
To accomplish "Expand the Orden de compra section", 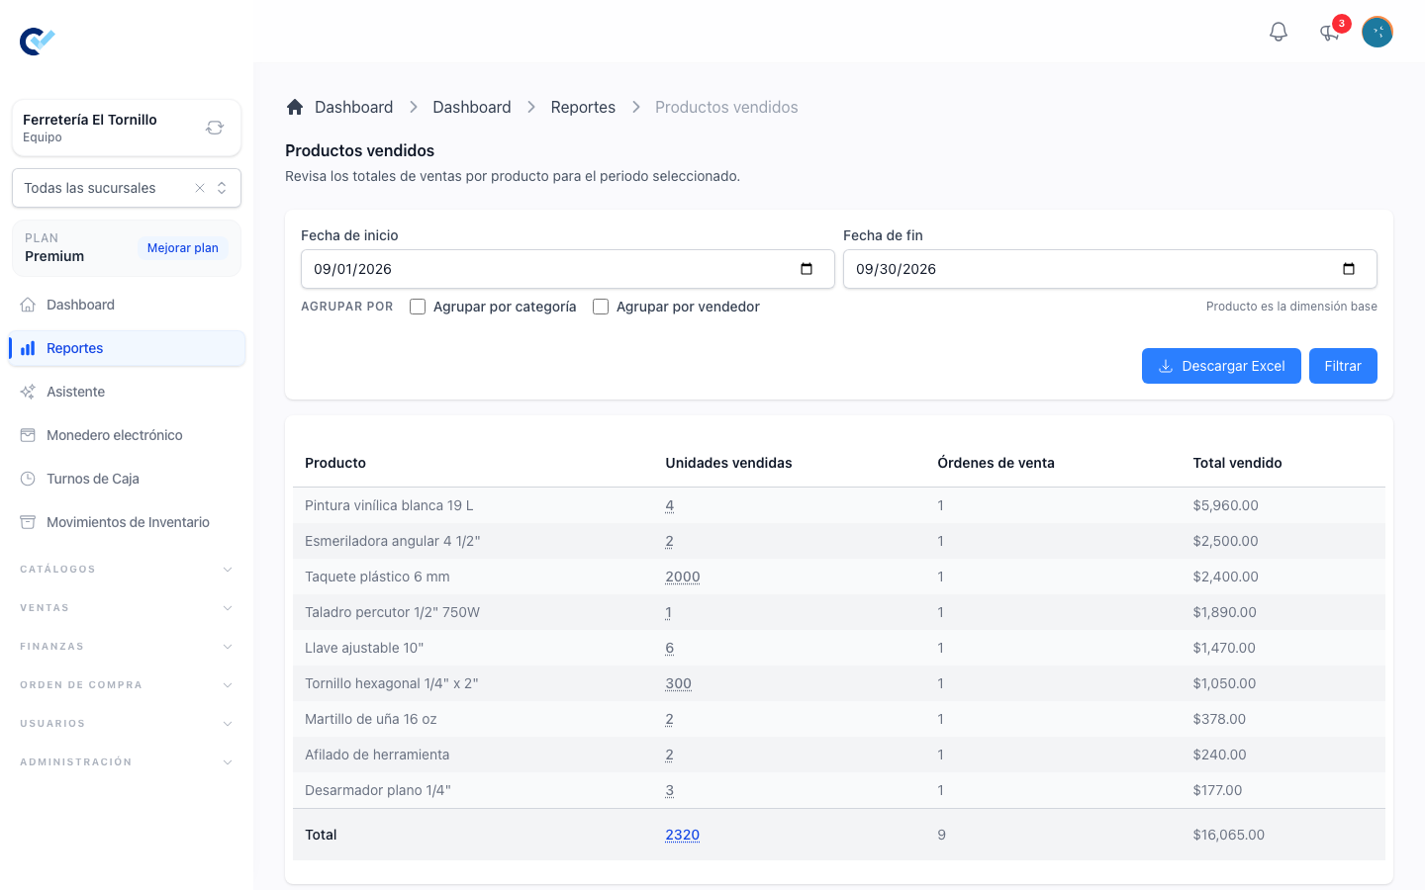I will point(127,685).
